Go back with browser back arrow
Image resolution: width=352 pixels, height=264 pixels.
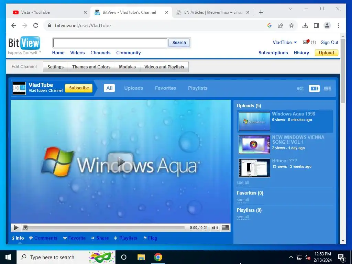coord(14,25)
